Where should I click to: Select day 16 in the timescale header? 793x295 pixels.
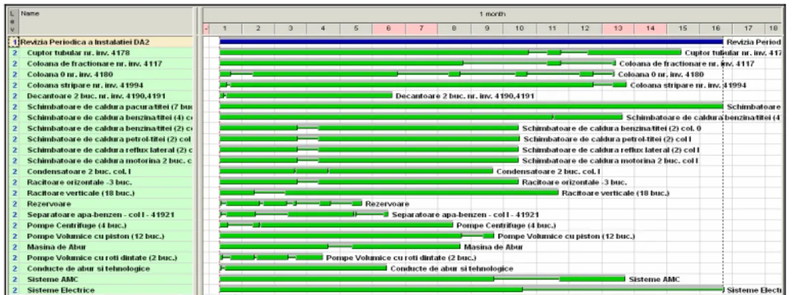(716, 29)
